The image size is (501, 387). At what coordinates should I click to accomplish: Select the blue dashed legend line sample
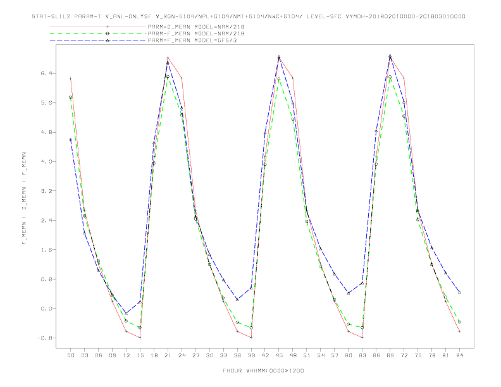[x=98, y=40]
